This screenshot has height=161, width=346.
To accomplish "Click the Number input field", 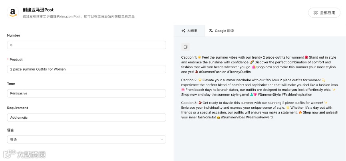I will [86, 45].
